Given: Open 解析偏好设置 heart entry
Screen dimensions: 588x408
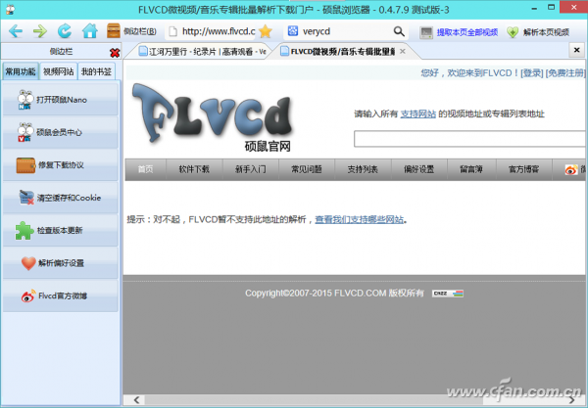Looking at the screenshot, I should 61,263.
